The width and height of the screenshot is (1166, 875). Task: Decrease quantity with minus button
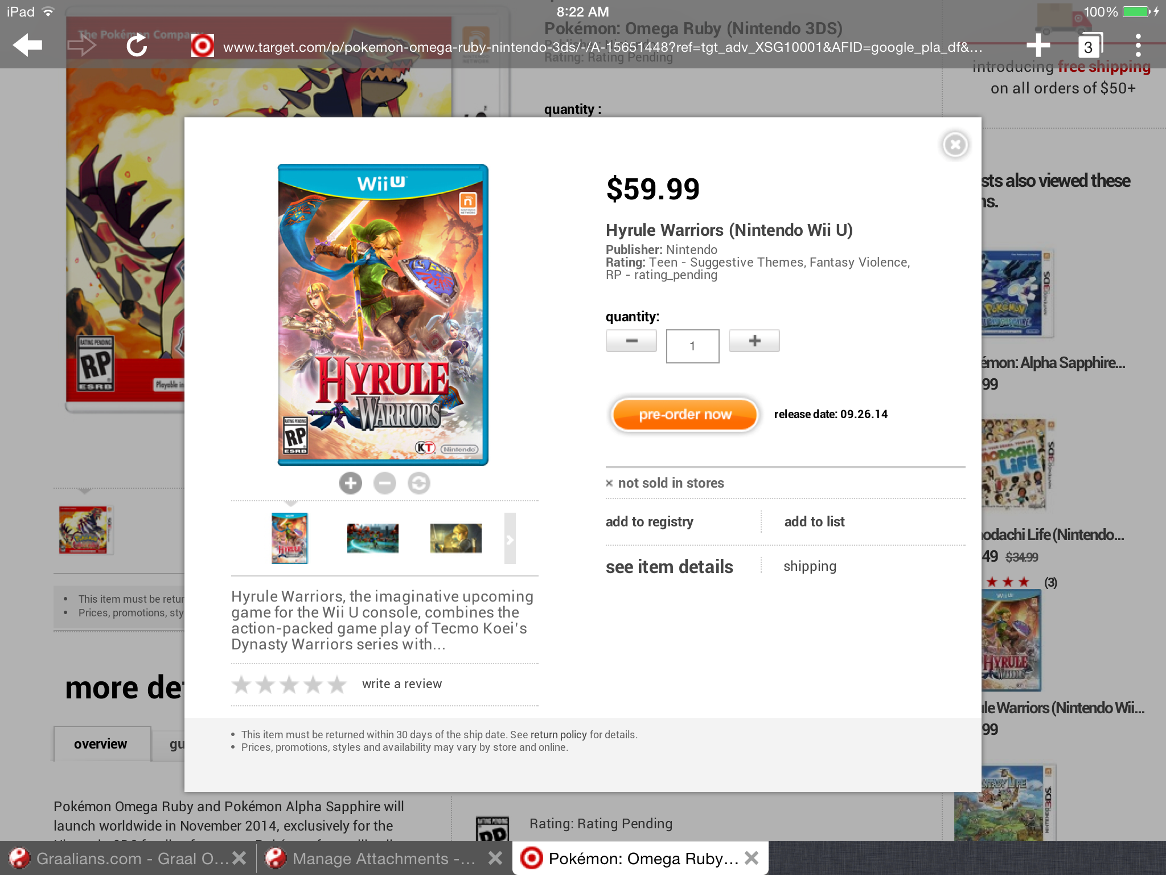pos(631,341)
